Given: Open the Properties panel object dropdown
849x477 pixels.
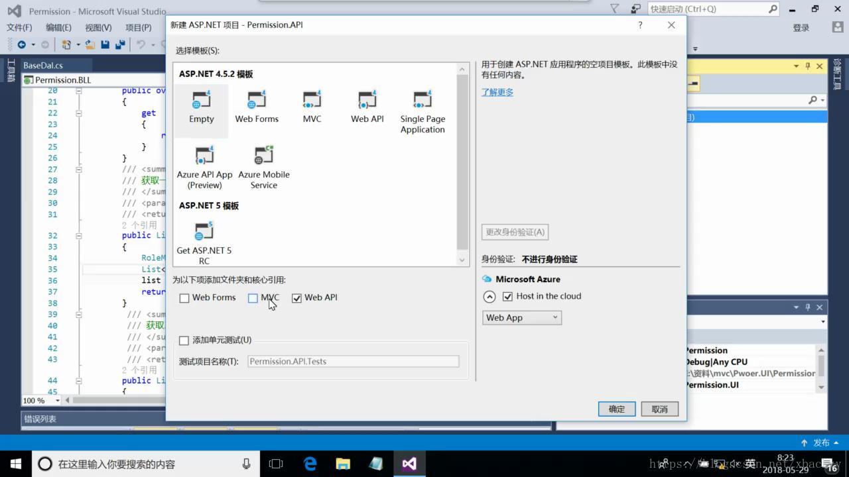Looking at the screenshot, I should pyautogui.click(x=823, y=322).
